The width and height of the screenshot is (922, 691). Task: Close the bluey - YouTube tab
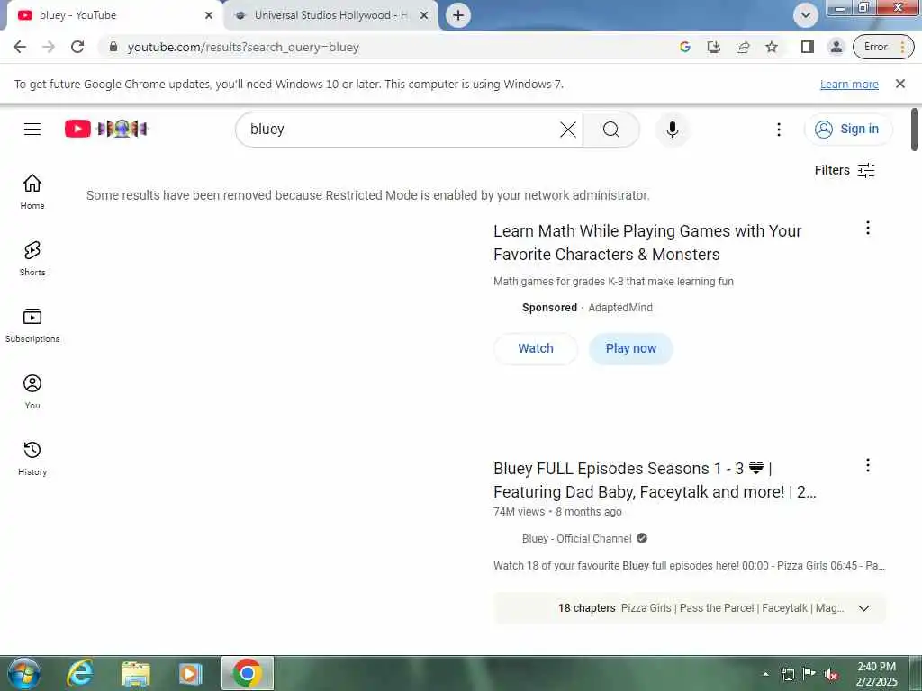pyautogui.click(x=209, y=15)
